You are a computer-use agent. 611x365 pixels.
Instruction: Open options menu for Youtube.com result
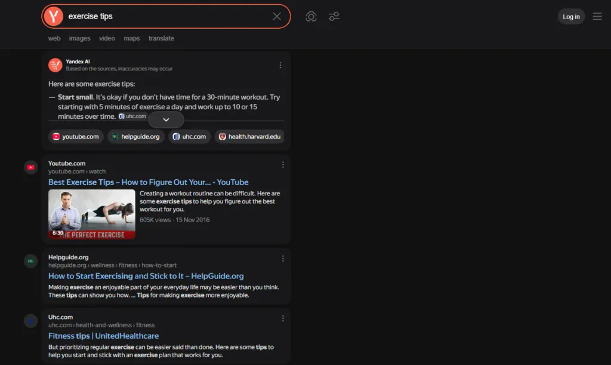tap(283, 165)
